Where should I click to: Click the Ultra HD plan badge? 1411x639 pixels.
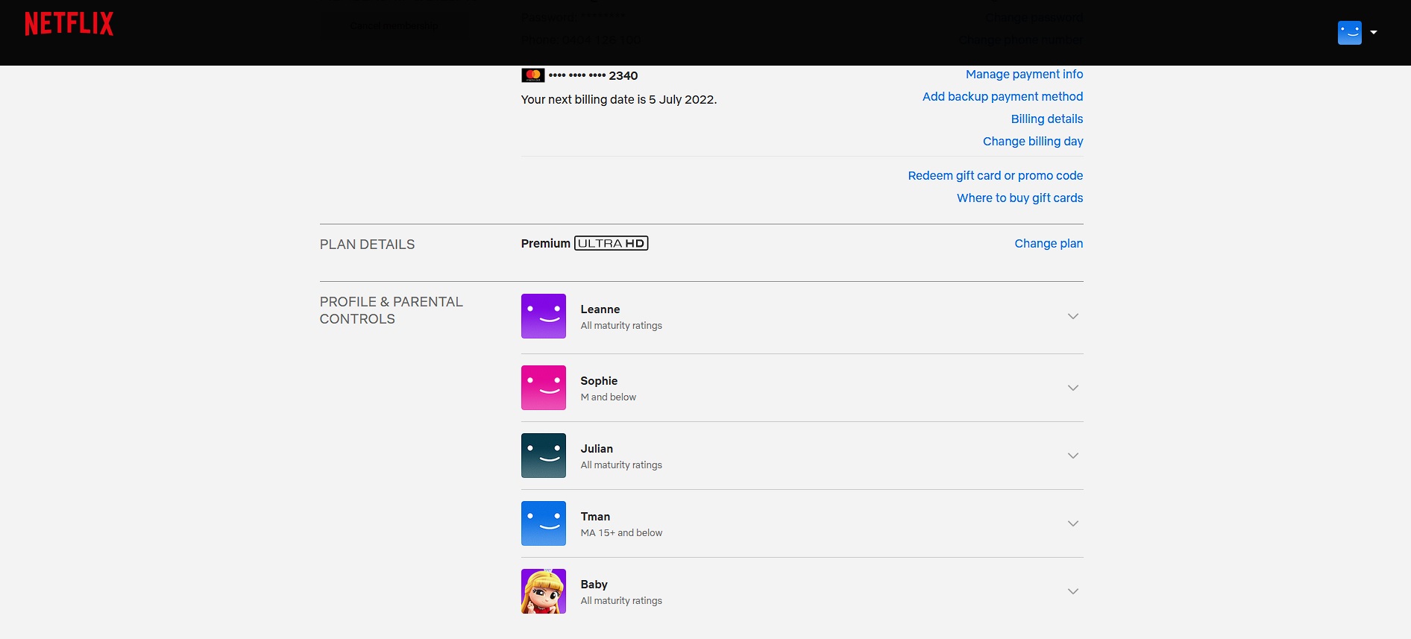point(612,243)
